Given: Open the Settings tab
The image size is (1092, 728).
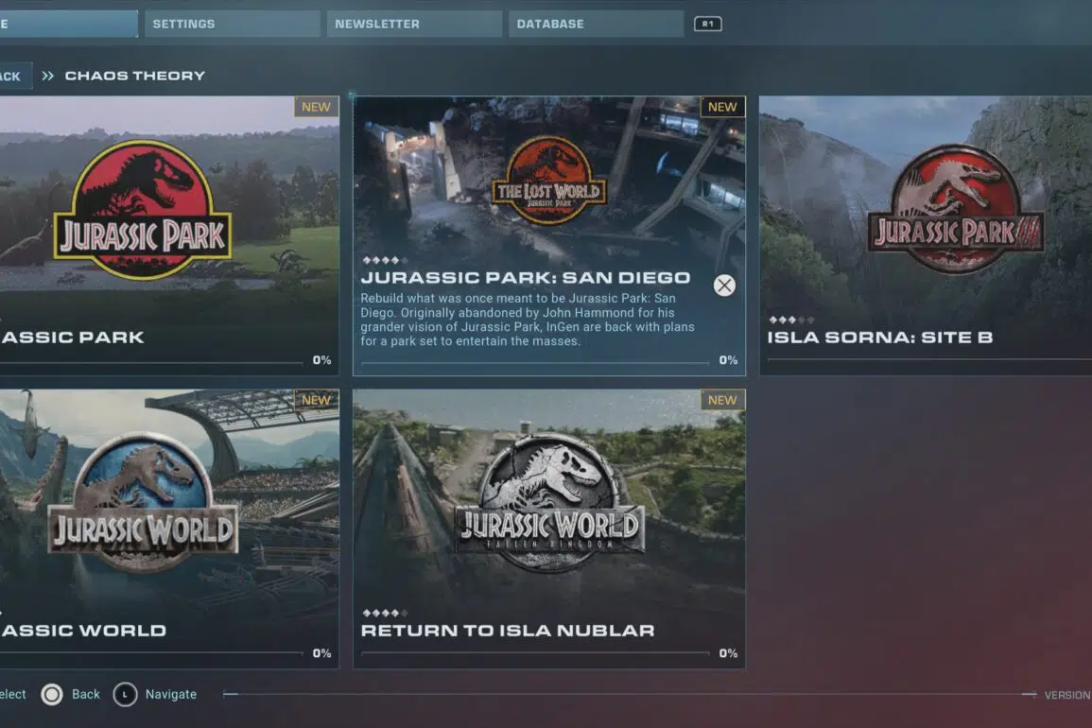Looking at the screenshot, I should click(232, 24).
